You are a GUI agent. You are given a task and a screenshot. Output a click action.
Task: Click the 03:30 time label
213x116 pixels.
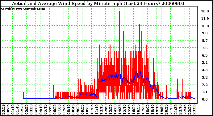31,110
